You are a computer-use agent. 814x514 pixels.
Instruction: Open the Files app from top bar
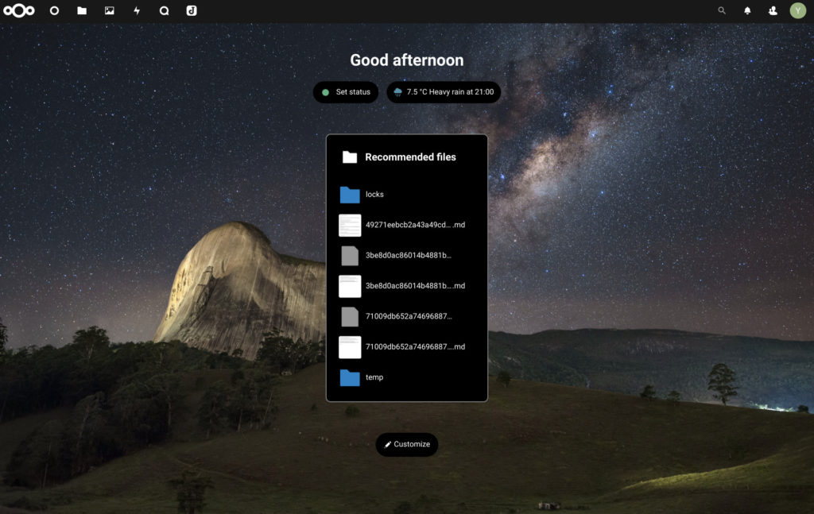tap(82, 10)
